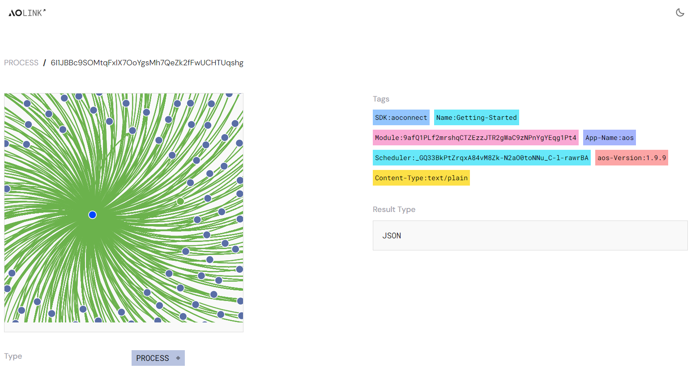Click the Scheduler tag

pos(482,158)
